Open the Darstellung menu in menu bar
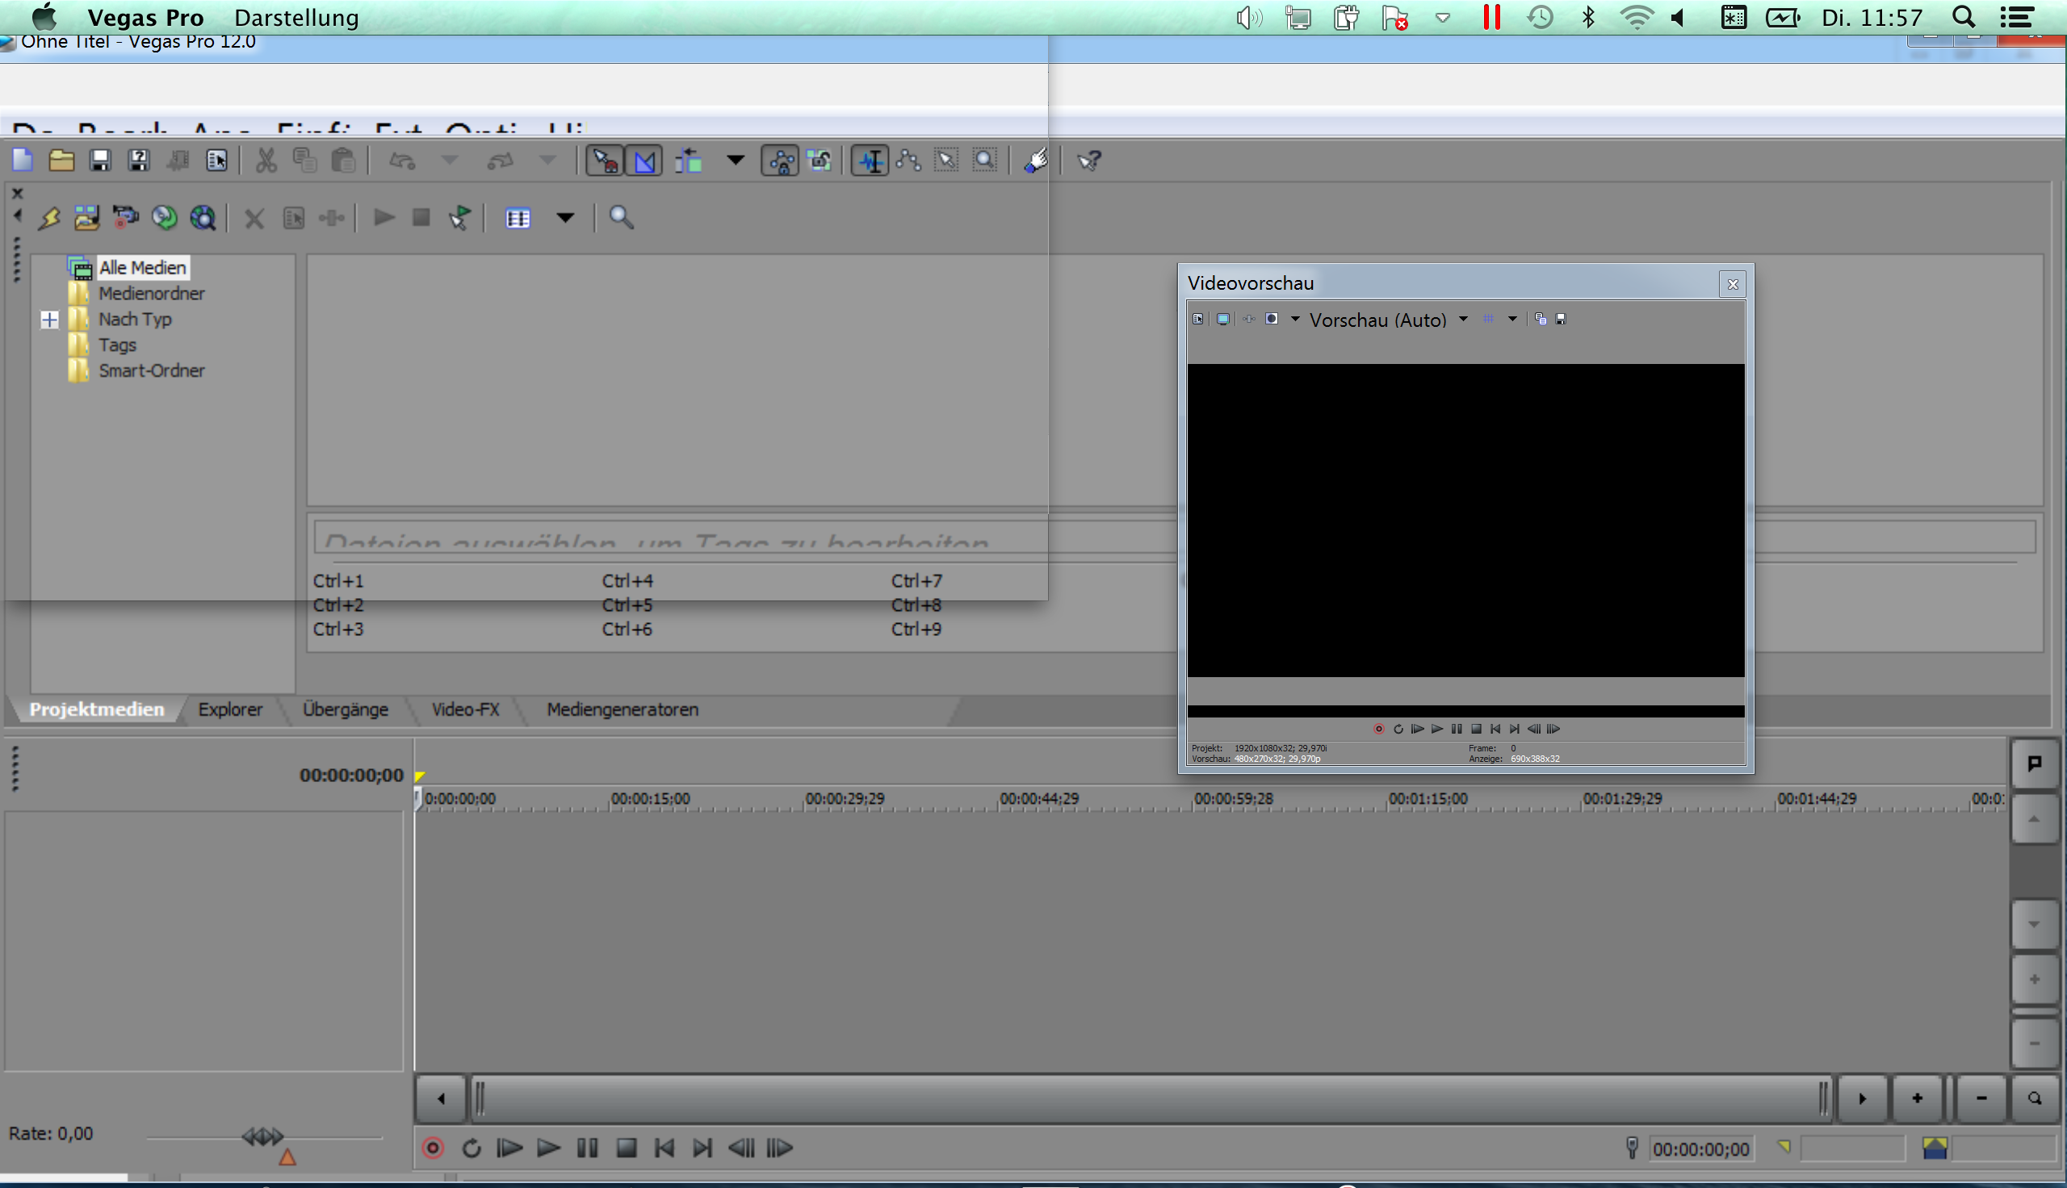This screenshot has height=1188, width=2067. 296,17
